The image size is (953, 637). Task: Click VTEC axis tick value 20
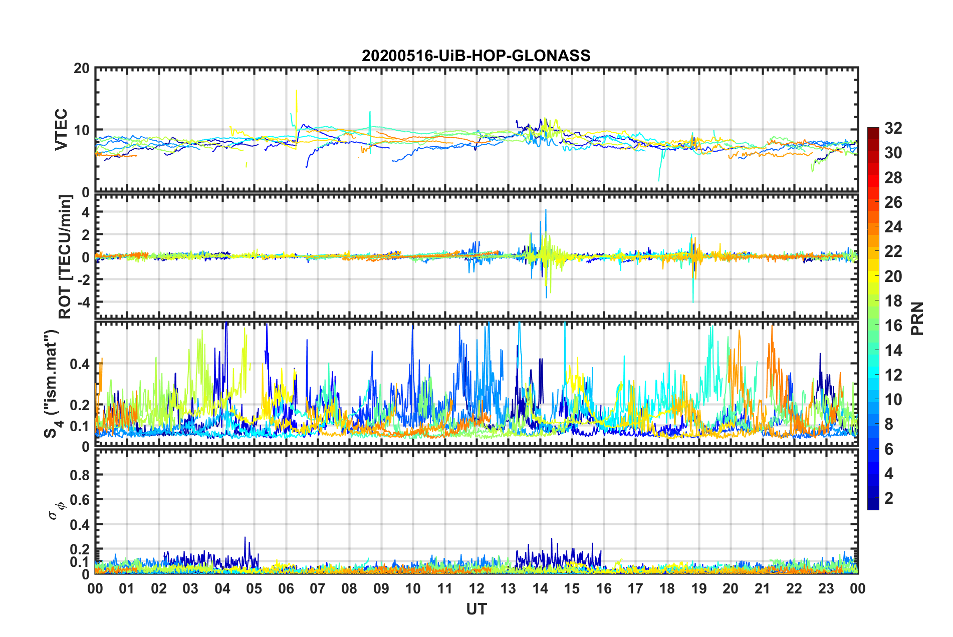point(81,69)
